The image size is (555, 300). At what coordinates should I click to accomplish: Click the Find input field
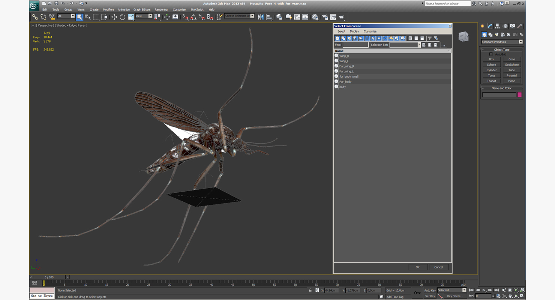coord(355,45)
